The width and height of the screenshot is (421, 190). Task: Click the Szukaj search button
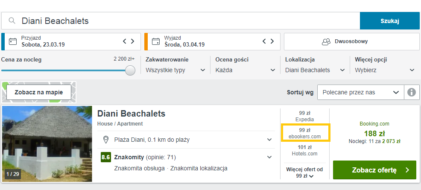click(x=390, y=21)
